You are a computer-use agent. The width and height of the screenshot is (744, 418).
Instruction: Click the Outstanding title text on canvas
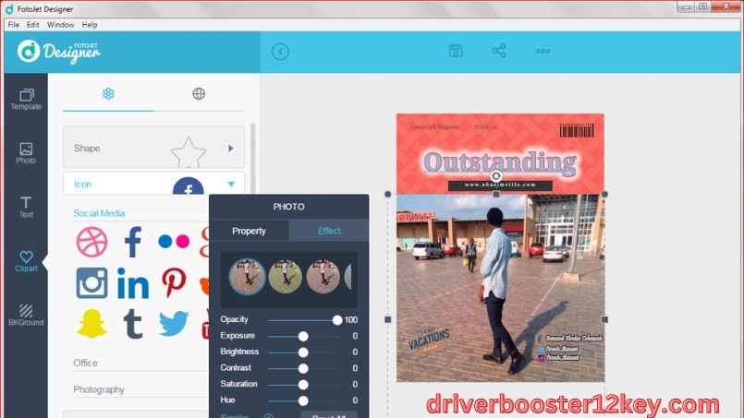click(500, 162)
